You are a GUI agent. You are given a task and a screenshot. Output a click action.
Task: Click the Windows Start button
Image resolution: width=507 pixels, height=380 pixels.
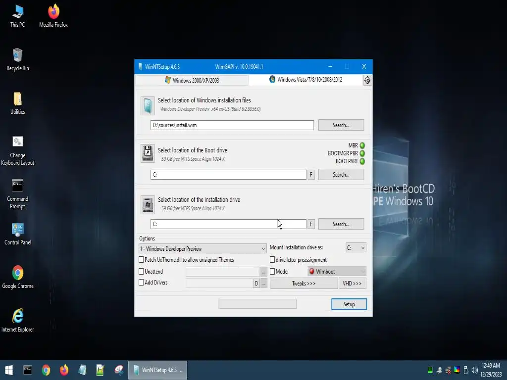9,370
